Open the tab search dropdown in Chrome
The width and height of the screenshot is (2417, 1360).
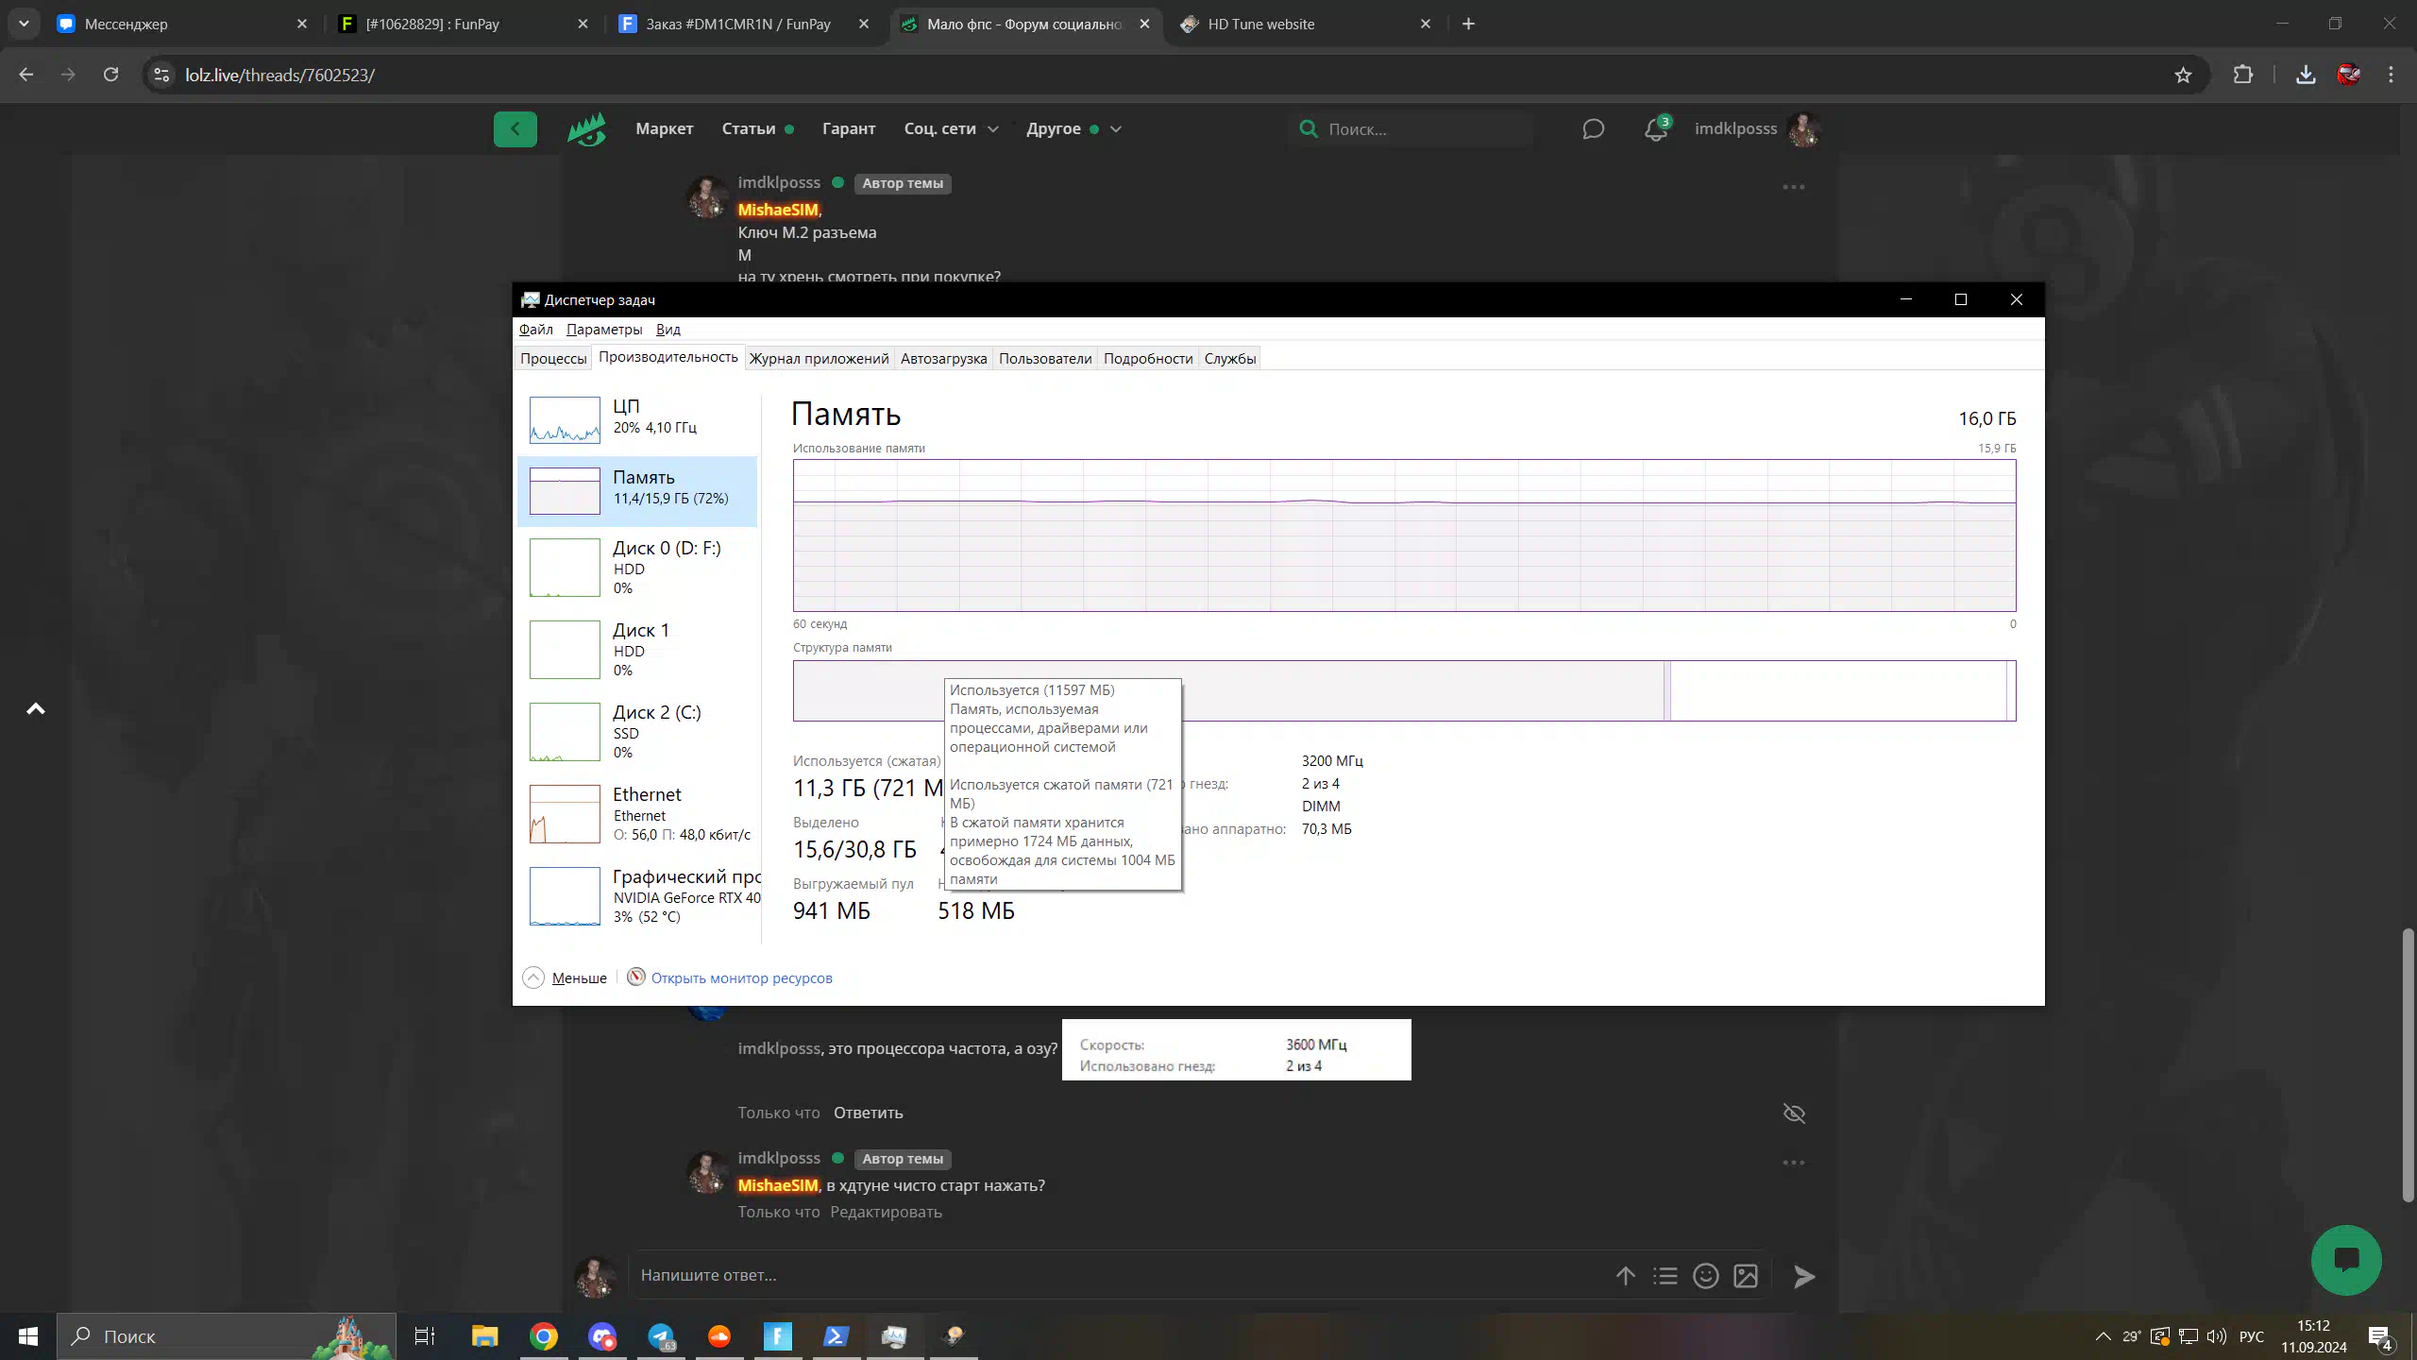click(24, 24)
